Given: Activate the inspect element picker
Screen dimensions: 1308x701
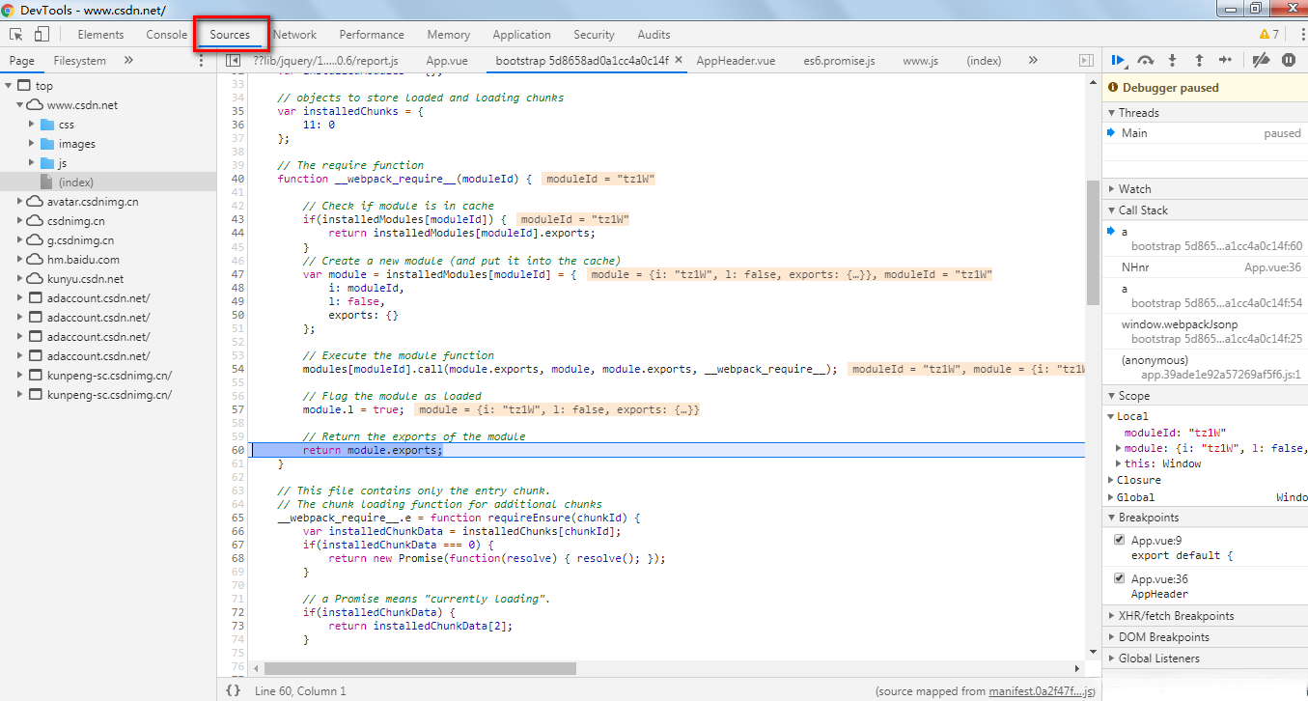Looking at the screenshot, I should click(16, 35).
